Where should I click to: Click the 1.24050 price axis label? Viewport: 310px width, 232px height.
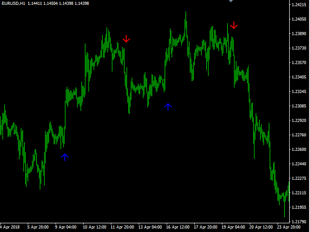[x=299, y=19]
